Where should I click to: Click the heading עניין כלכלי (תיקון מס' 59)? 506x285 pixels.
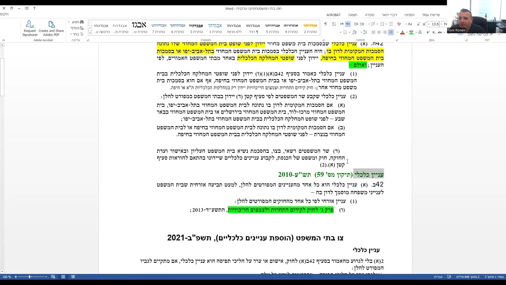click(331, 174)
